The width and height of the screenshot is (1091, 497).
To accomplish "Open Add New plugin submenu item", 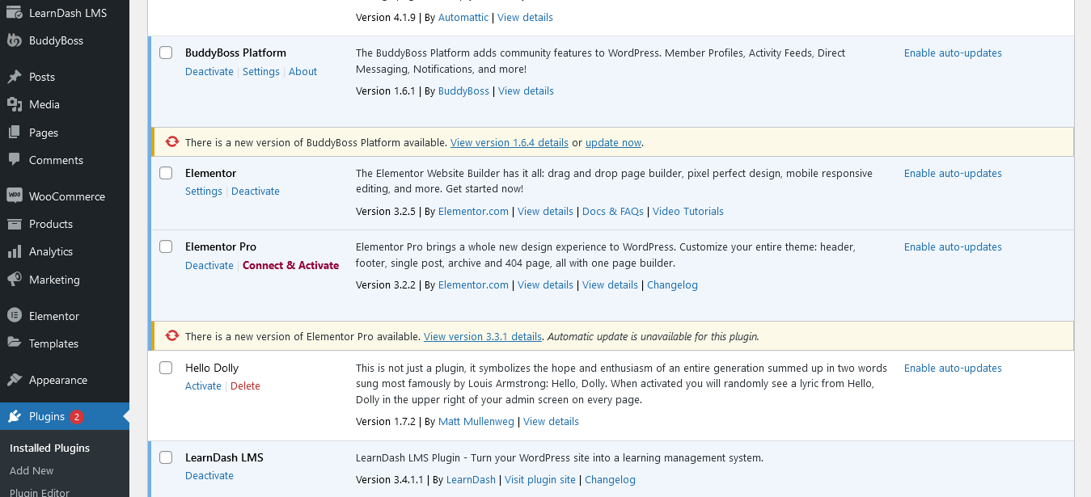I will (32, 470).
